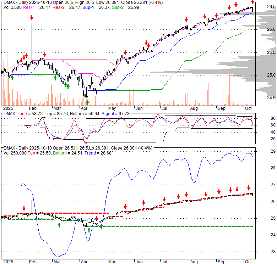Screen dimensions: 277x264
Task: Click the red sell arrow above the February price spike
Action: pyautogui.click(x=32, y=18)
